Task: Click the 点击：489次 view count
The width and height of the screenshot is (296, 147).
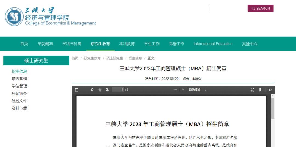Action: pyautogui.click(x=192, y=79)
